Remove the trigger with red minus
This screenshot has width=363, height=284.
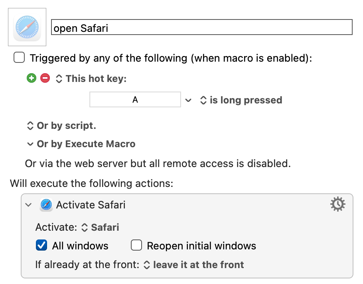[45, 78]
